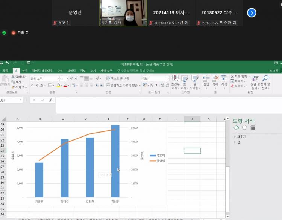Image resolution: width=282 pixels, height=220 pixels.
Task: Click the Cut (잘라내기) scissors icon
Action: pyautogui.click(x=14, y=77)
